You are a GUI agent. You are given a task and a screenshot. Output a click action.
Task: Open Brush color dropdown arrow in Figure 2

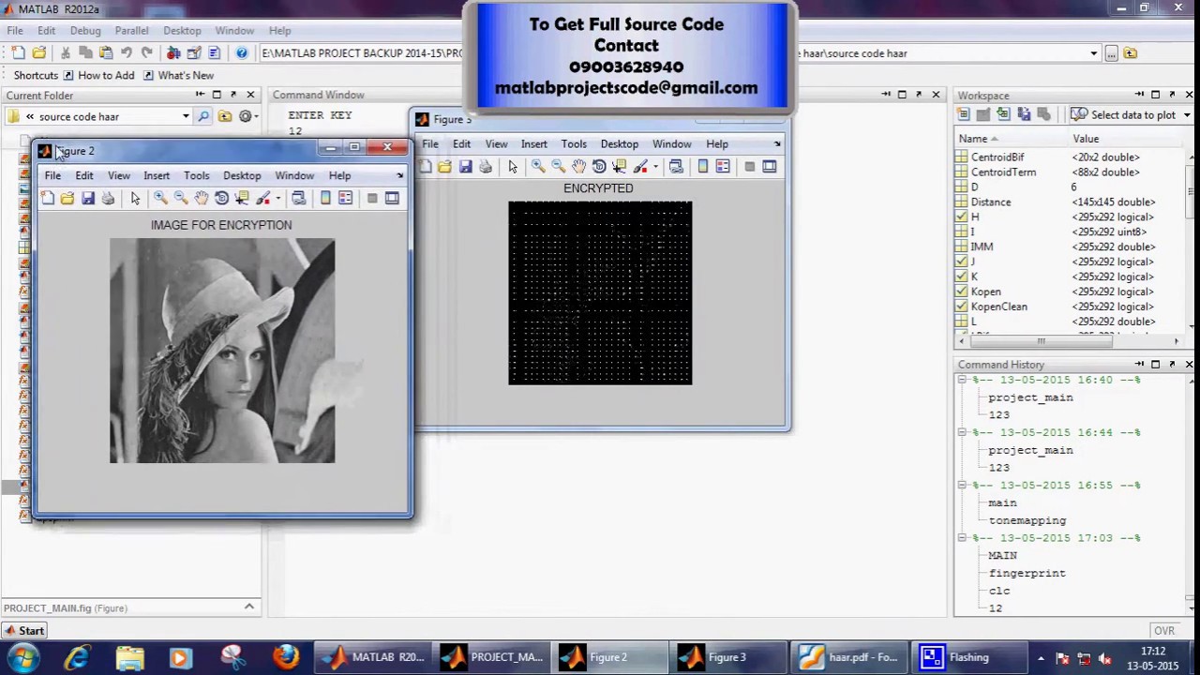click(277, 198)
